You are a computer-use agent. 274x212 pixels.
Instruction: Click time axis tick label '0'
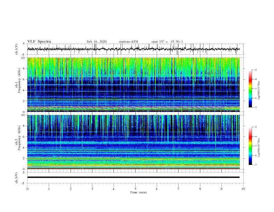27,189
